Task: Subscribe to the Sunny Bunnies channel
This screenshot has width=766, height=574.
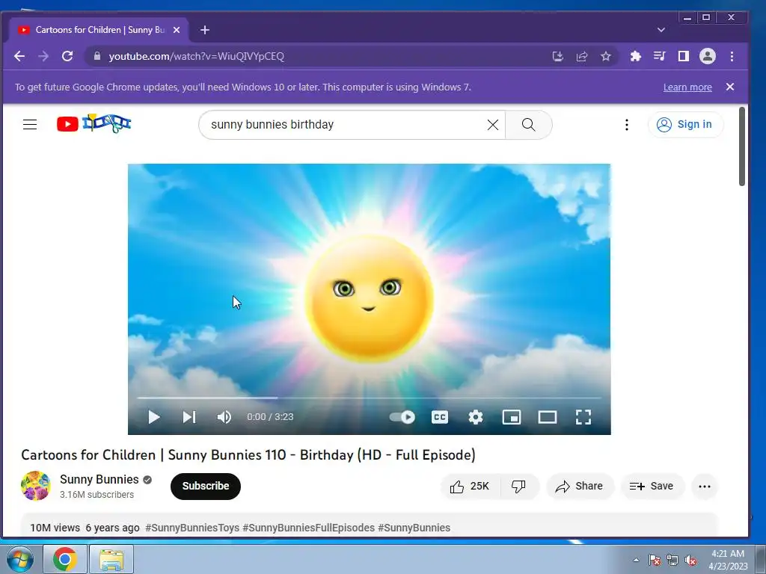Action: click(x=206, y=486)
